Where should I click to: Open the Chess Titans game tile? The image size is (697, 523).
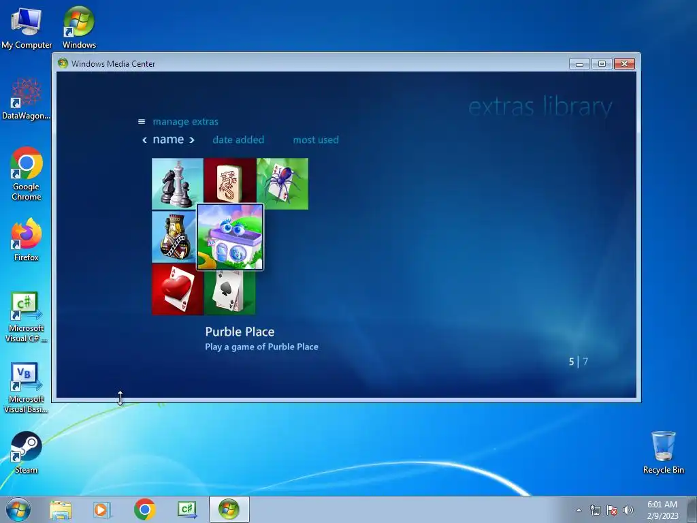click(x=178, y=184)
